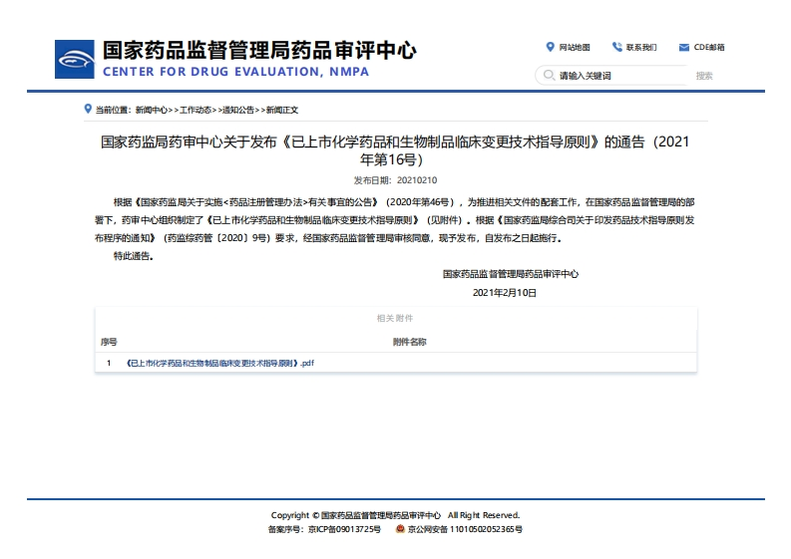Viewport: 791px width, 559px height.
Task: Click the 附件名称 column header
Action: click(410, 342)
